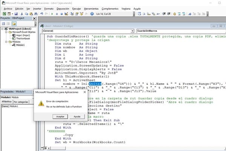226x151 pixels.
Task: Open the Depuración menu
Action: [x=63, y=8]
